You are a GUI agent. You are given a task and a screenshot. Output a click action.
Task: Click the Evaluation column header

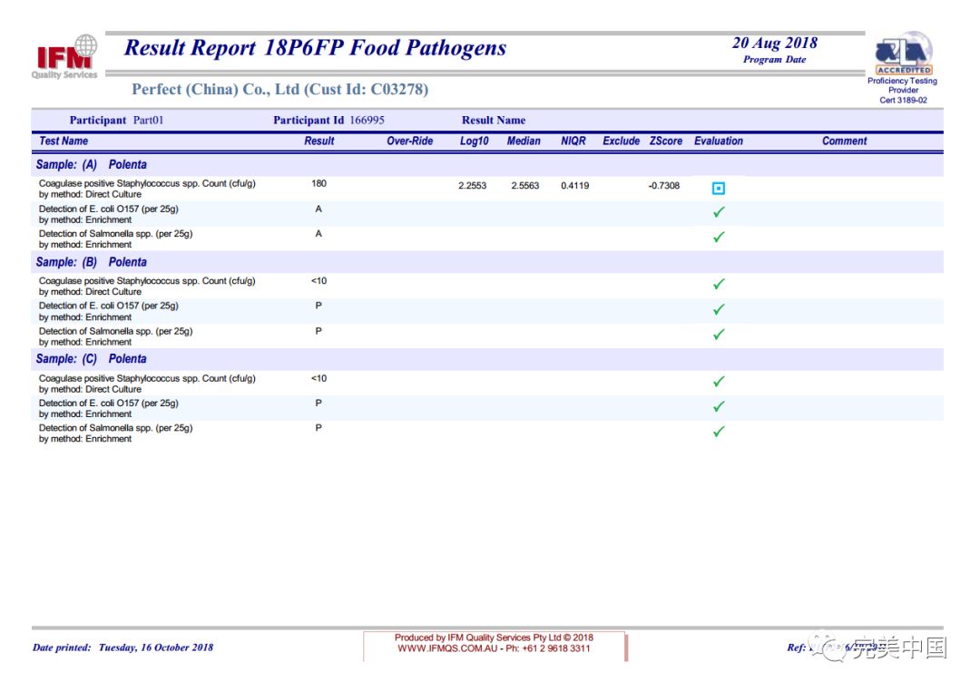(x=718, y=141)
